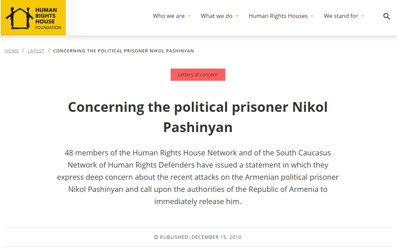Expand the What we do chevron

[237, 16]
